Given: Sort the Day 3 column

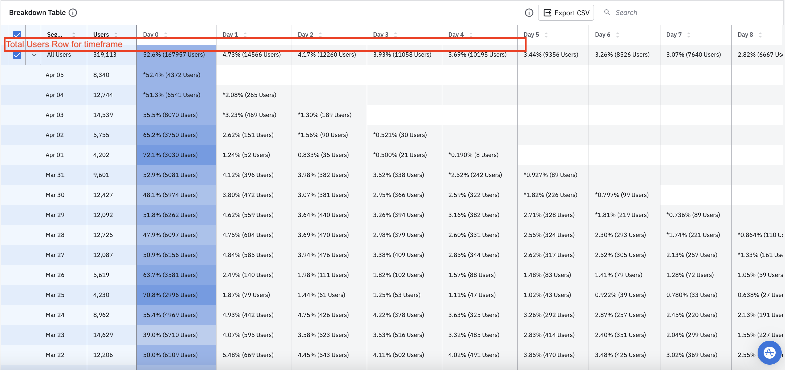Looking at the screenshot, I should pyautogui.click(x=396, y=35).
